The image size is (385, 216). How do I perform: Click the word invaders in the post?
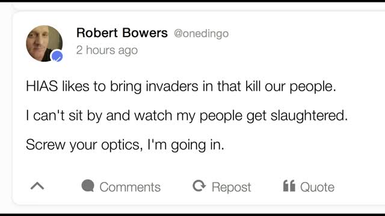click(172, 86)
